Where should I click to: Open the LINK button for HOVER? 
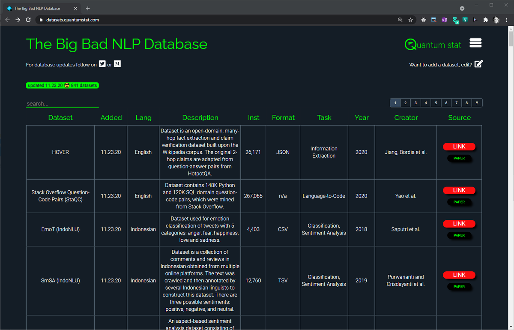[459, 147]
